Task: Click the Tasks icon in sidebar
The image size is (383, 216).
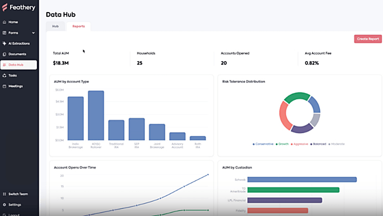Action: click(x=5, y=75)
